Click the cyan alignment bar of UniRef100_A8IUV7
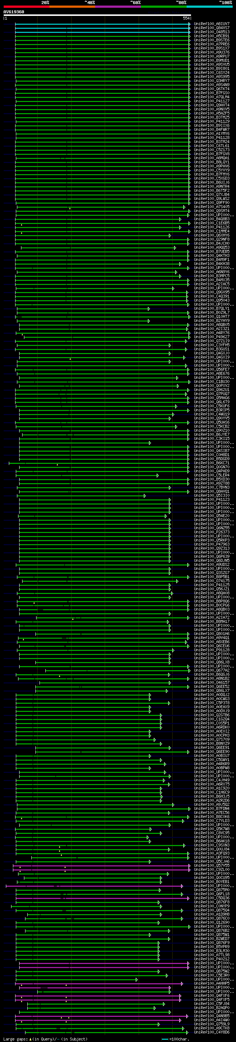This screenshot has width=236, height=1042. pos(103,24)
